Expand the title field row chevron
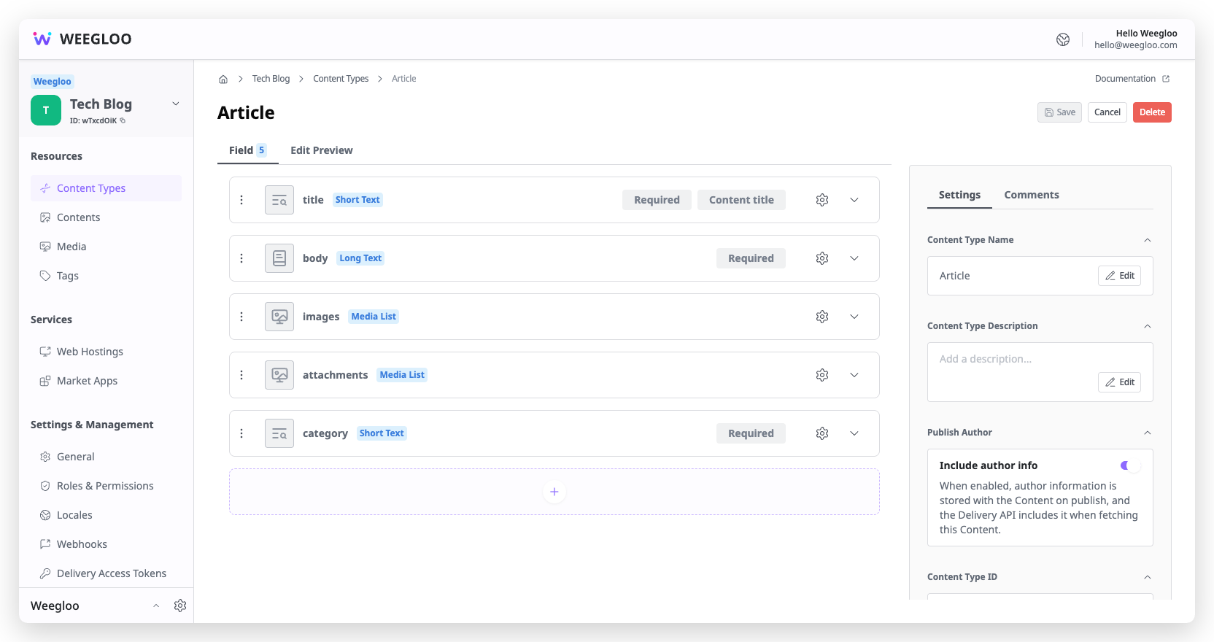The width and height of the screenshot is (1214, 642). [854, 200]
